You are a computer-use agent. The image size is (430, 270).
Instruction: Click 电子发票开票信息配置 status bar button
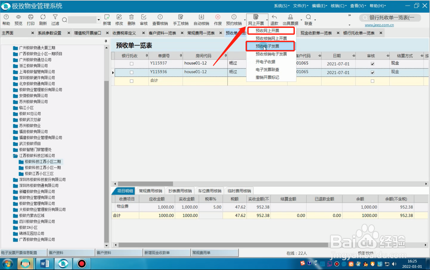tap(24, 253)
